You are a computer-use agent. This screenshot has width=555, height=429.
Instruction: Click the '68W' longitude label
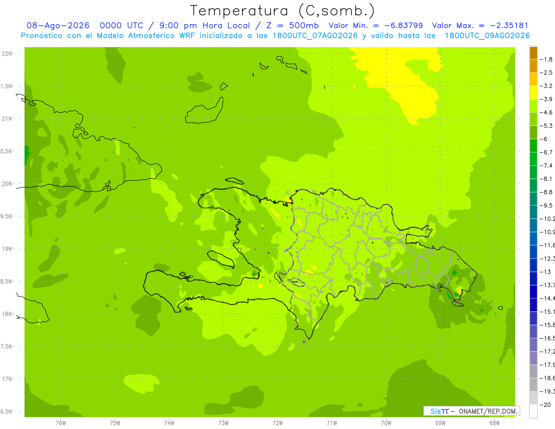[x=494, y=423]
